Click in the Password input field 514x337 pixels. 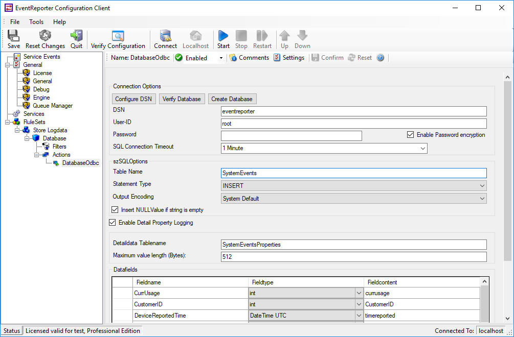[x=292, y=136]
